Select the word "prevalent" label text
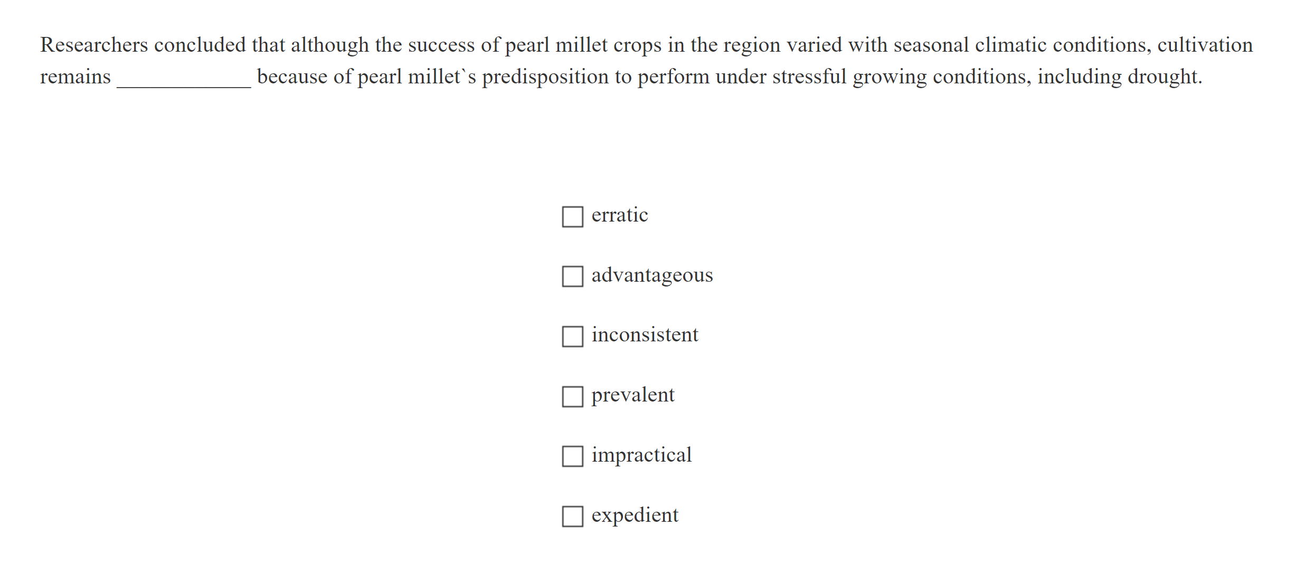This screenshot has height=564, width=1305. tap(632, 395)
